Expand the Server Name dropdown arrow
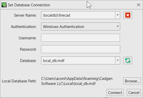The image size is (143, 98). (x=118, y=15)
